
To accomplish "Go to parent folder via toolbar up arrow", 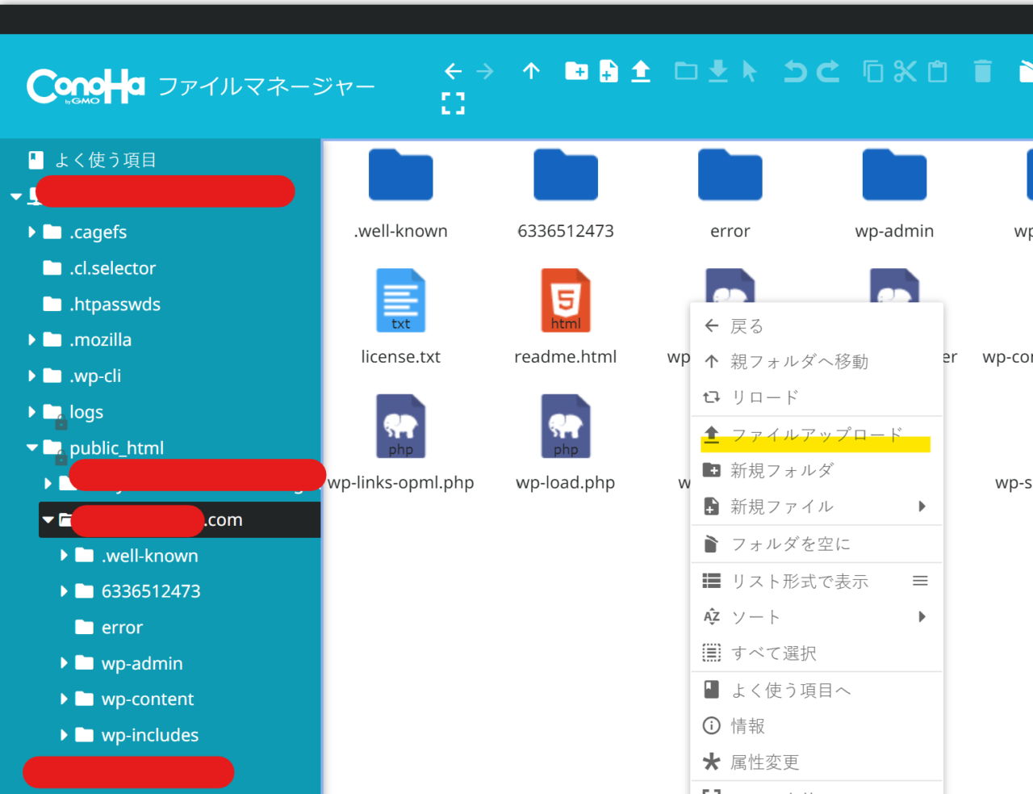I will pos(531,71).
